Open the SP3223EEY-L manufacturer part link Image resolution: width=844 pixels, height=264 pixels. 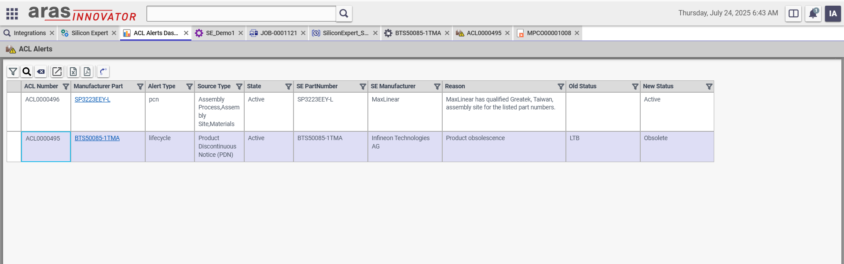92,99
